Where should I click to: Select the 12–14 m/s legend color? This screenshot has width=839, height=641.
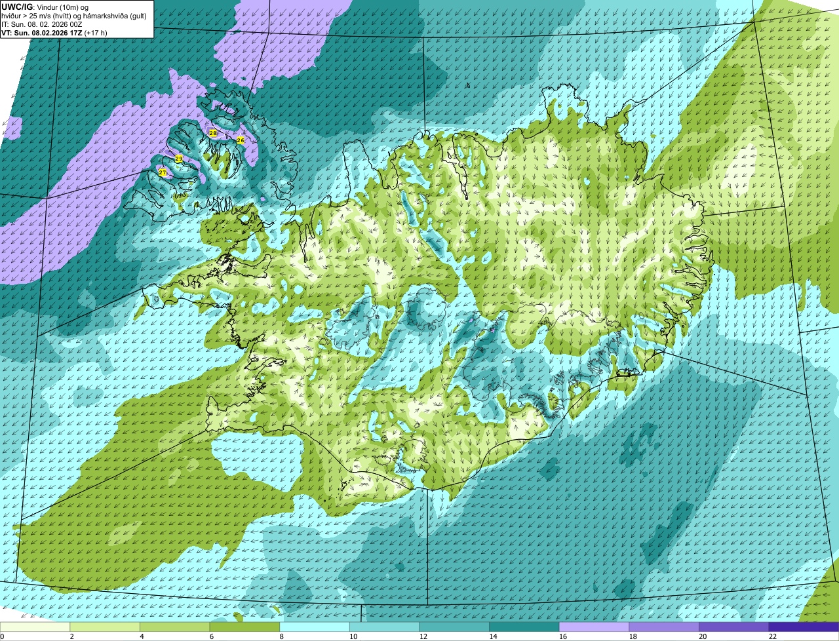pyautogui.click(x=454, y=627)
